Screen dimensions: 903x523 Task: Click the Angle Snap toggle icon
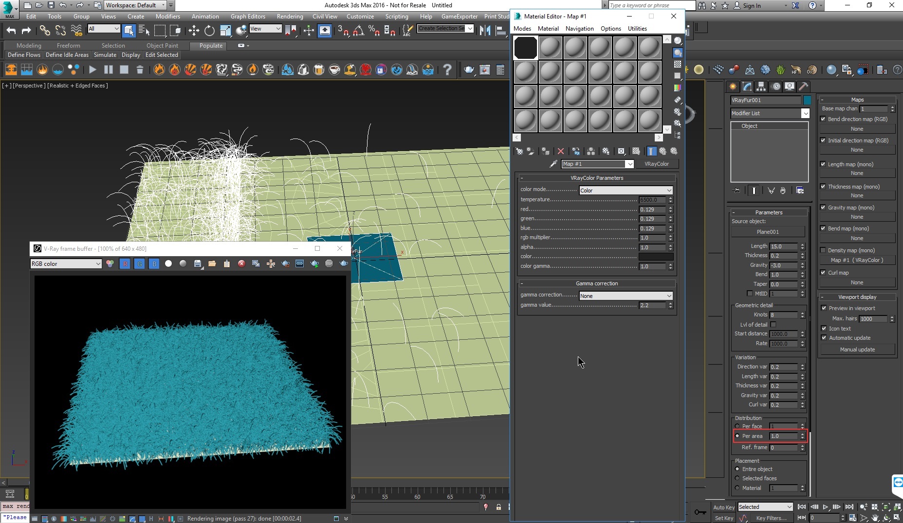click(358, 31)
